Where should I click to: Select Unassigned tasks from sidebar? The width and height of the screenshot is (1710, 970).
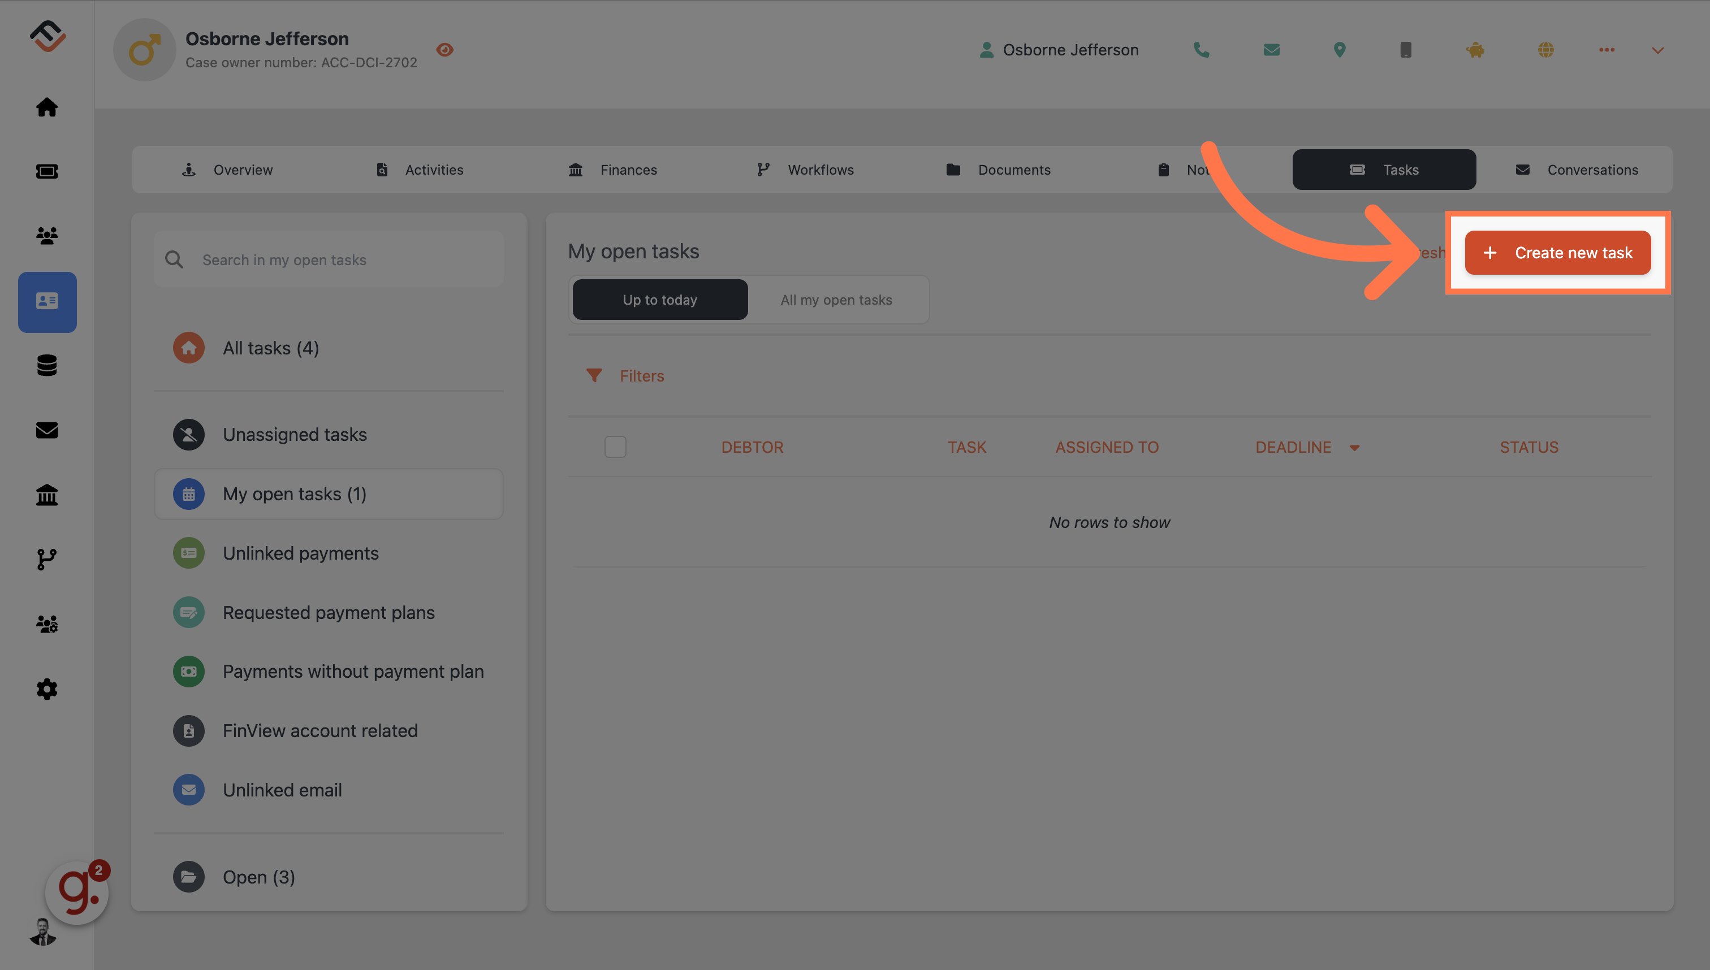tap(295, 434)
